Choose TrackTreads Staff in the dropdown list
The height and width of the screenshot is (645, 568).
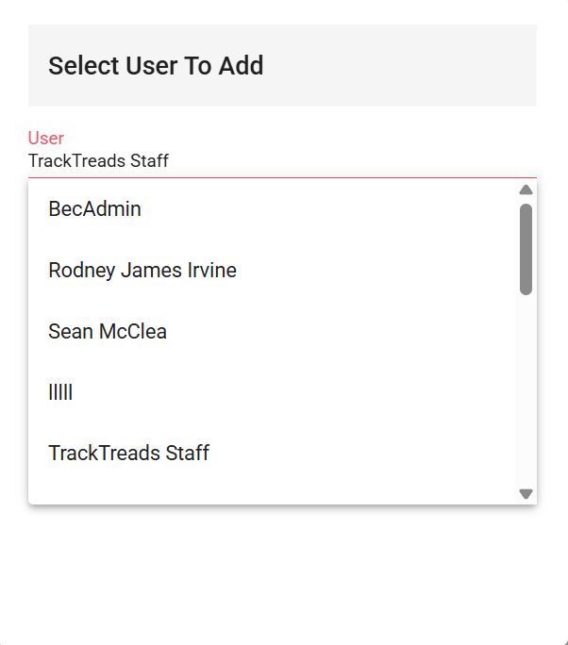tap(128, 454)
